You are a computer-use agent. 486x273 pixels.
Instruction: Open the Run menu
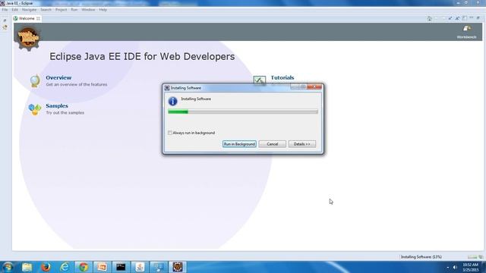click(x=74, y=10)
